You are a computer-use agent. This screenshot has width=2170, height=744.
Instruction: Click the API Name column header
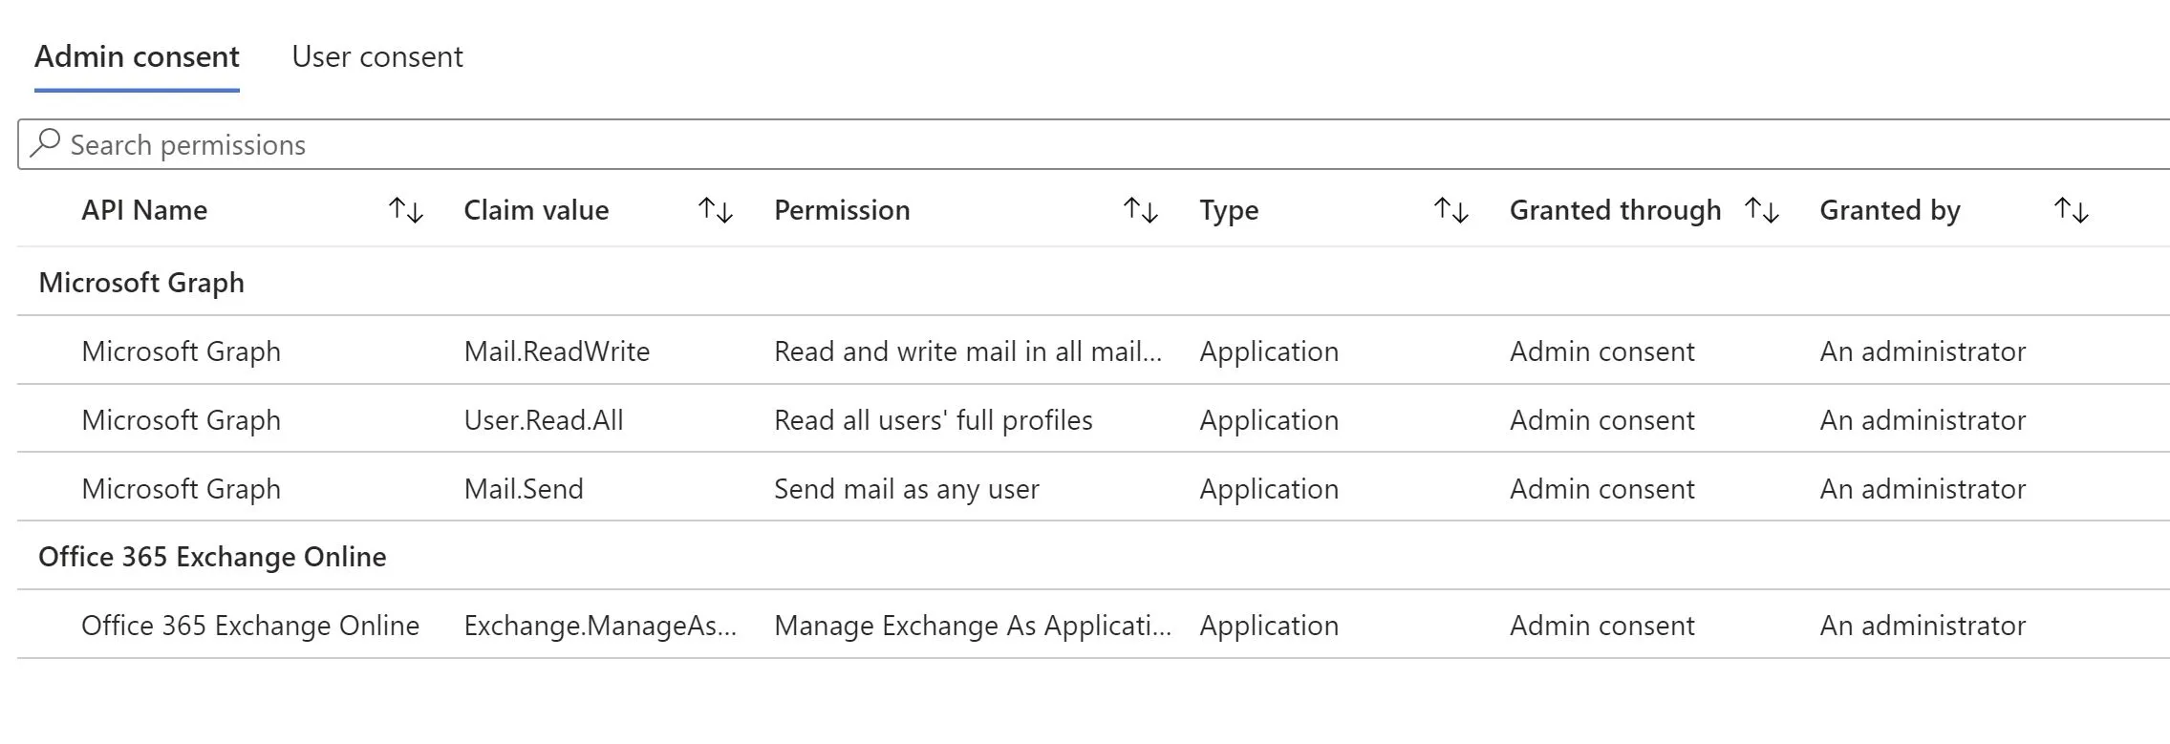tap(144, 210)
